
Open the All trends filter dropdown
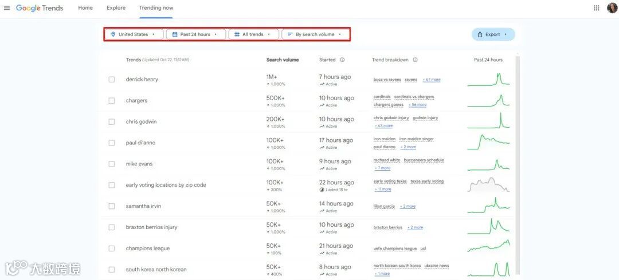(x=253, y=34)
